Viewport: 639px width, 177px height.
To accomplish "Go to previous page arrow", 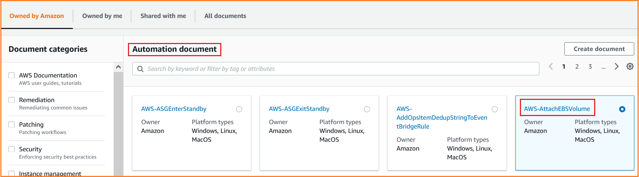I will pyautogui.click(x=550, y=66).
